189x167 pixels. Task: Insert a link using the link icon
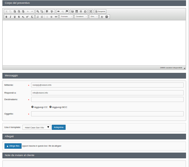pyautogui.click(x=58, y=11)
